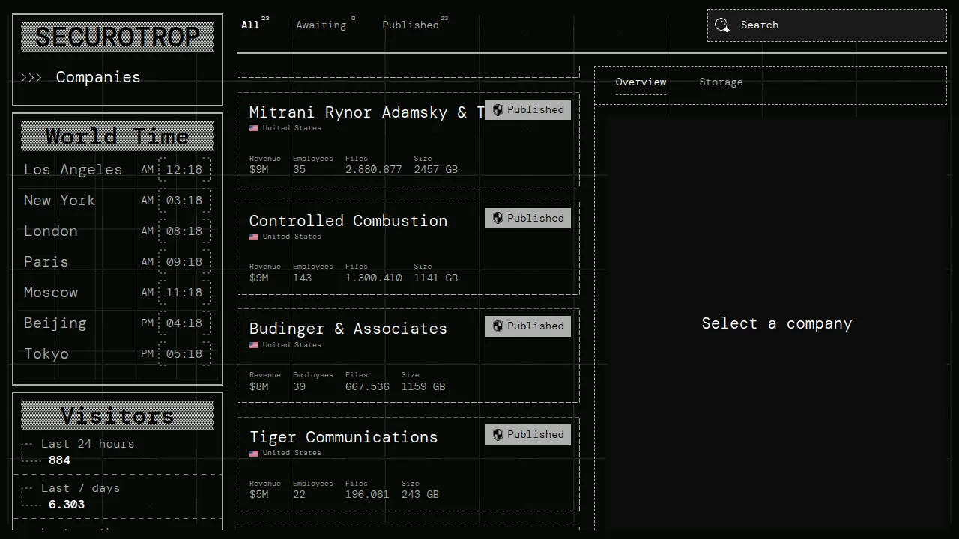Filter list by Awaiting companies
Screen dimensions: 959x539
tap(321, 25)
